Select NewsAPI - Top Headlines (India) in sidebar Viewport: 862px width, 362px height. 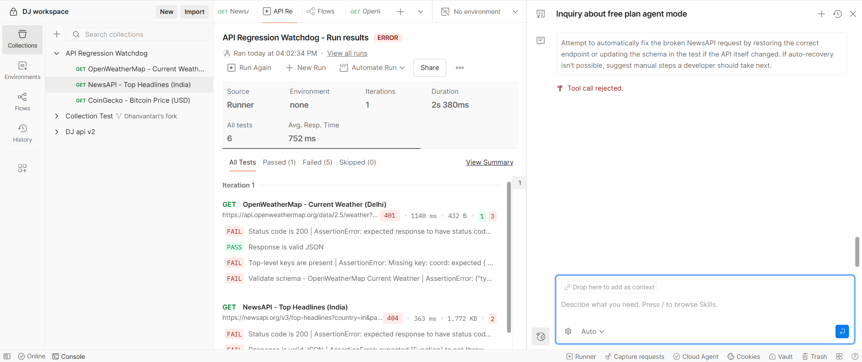coord(129,85)
